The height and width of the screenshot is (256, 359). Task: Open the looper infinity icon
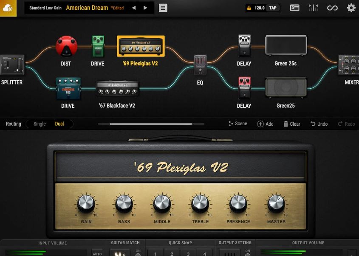pos(332,8)
